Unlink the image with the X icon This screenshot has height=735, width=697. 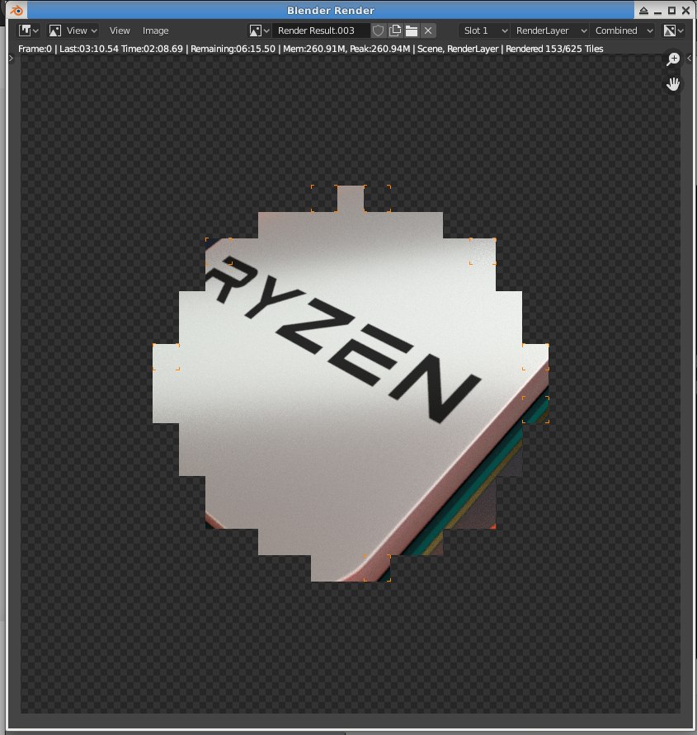[428, 31]
